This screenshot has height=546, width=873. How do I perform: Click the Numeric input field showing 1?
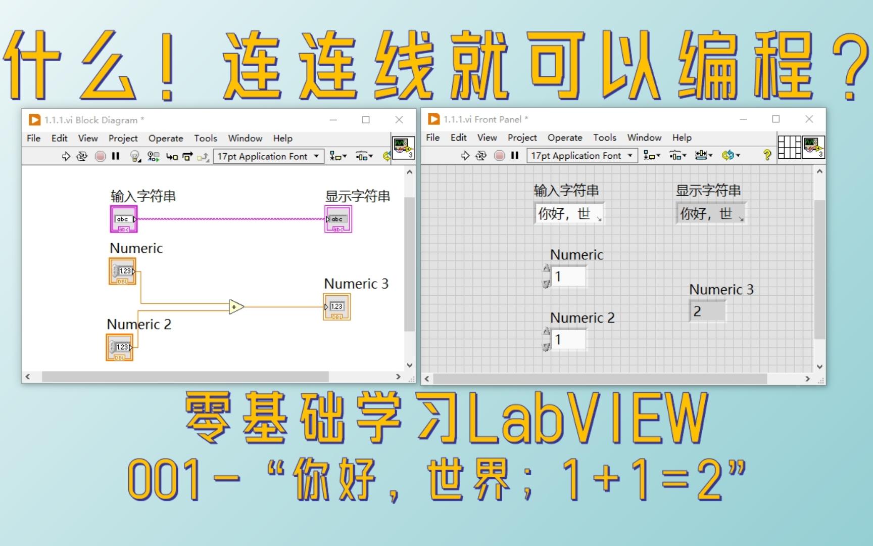click(x=569, y=277)
